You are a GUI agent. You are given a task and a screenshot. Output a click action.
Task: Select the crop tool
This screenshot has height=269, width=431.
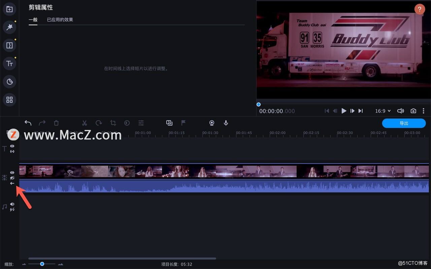point(113,123)
